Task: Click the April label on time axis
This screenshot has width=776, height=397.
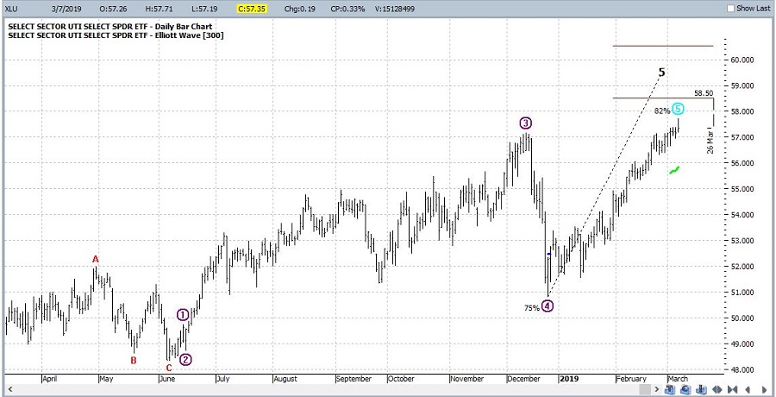Action: [x=49, y=379]
